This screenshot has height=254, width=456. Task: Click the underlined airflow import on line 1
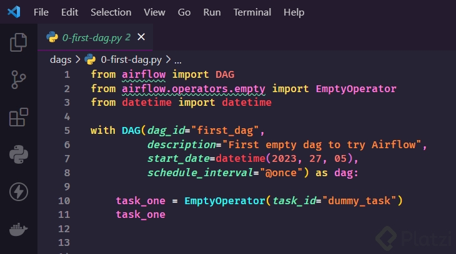144,75
